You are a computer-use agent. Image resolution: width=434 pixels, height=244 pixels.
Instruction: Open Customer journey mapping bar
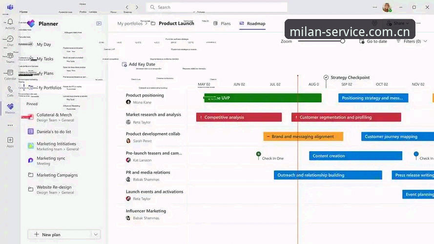[397, 136]
